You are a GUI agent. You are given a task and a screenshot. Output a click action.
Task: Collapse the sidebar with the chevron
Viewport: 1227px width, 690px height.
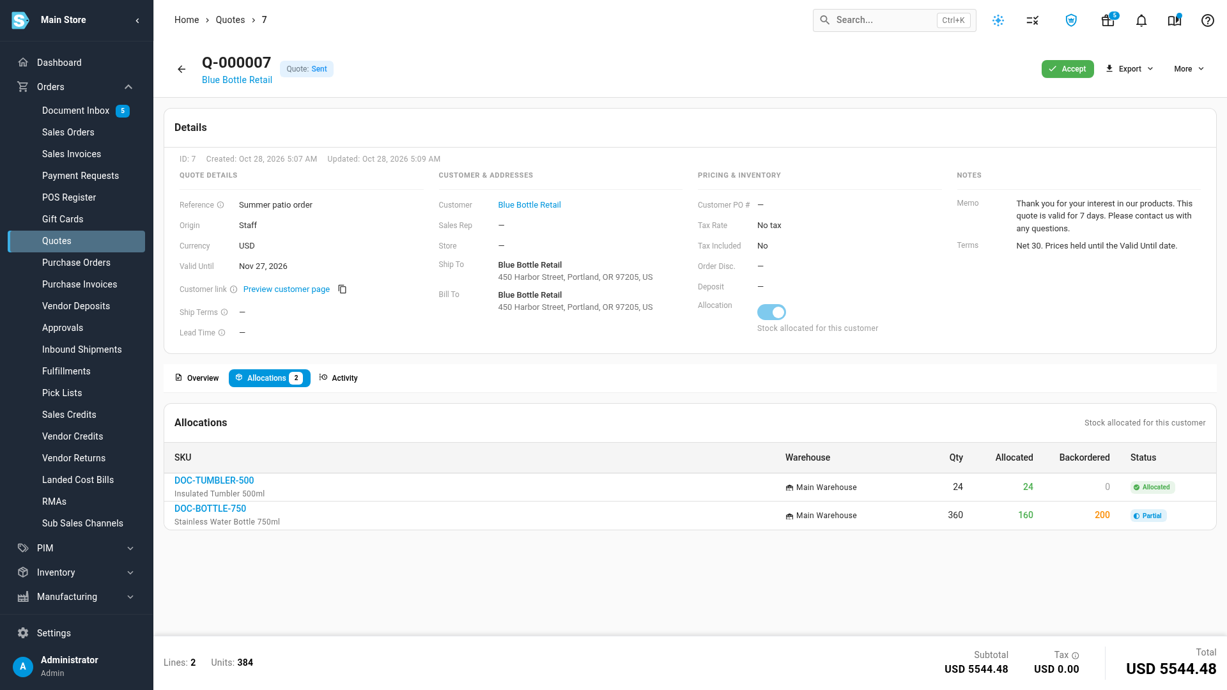pos(137,20)
